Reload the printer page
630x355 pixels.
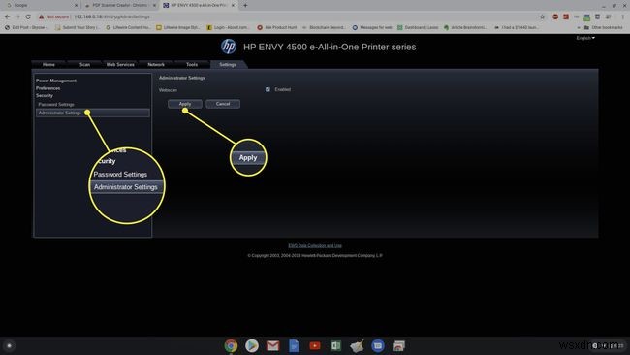(x=28, y=16)
